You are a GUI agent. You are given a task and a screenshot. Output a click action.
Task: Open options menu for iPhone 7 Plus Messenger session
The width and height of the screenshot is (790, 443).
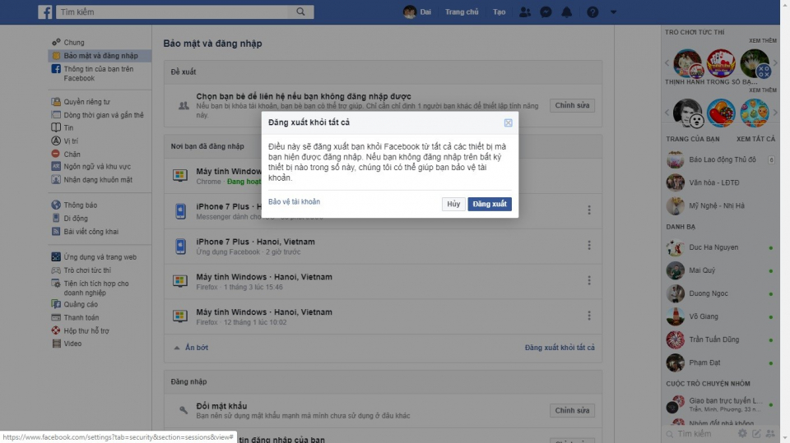click(x=589, y=210)
